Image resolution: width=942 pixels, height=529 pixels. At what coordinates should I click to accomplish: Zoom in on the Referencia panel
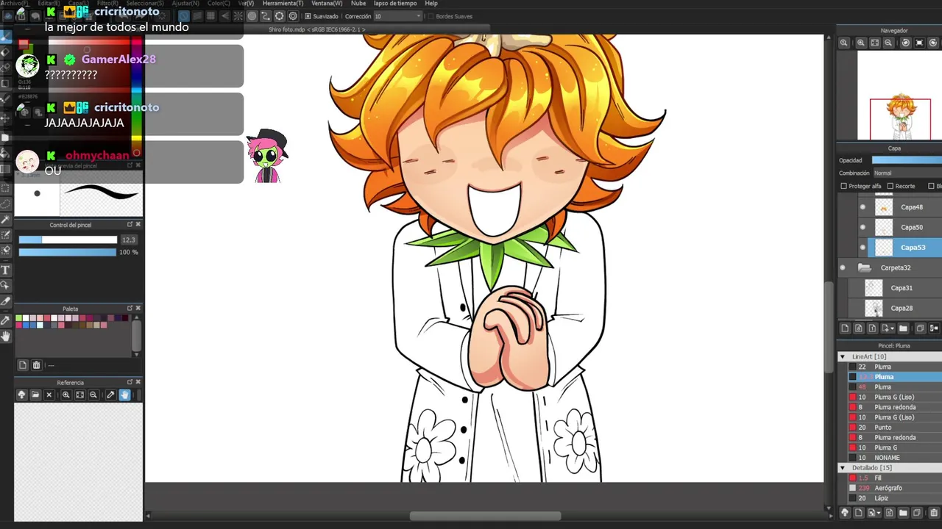coord(65,395)
